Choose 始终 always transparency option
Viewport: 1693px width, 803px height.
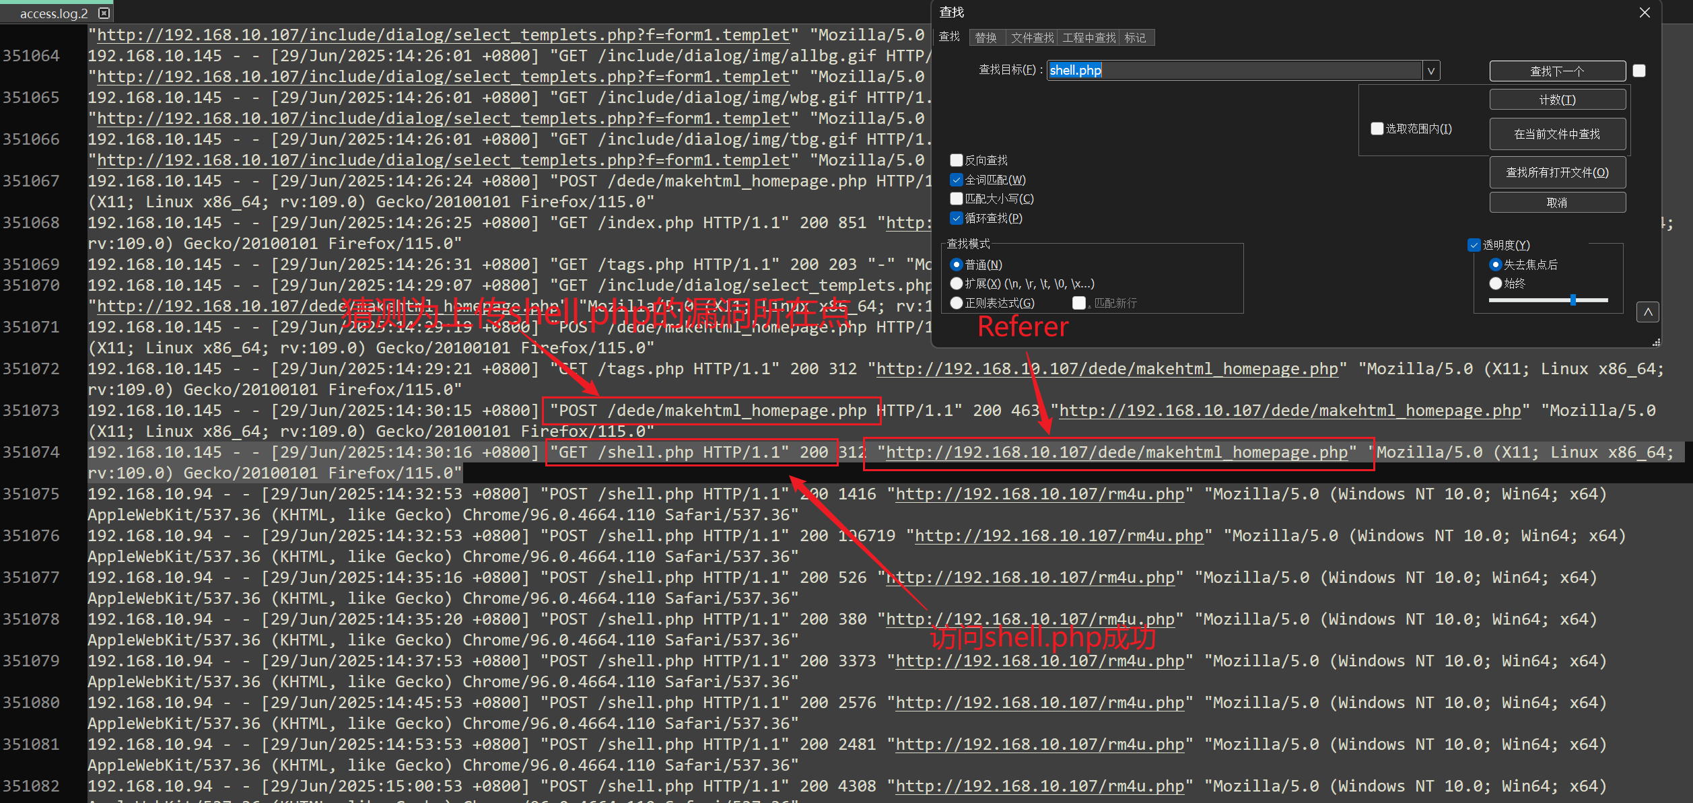[x=1496, y=283]
